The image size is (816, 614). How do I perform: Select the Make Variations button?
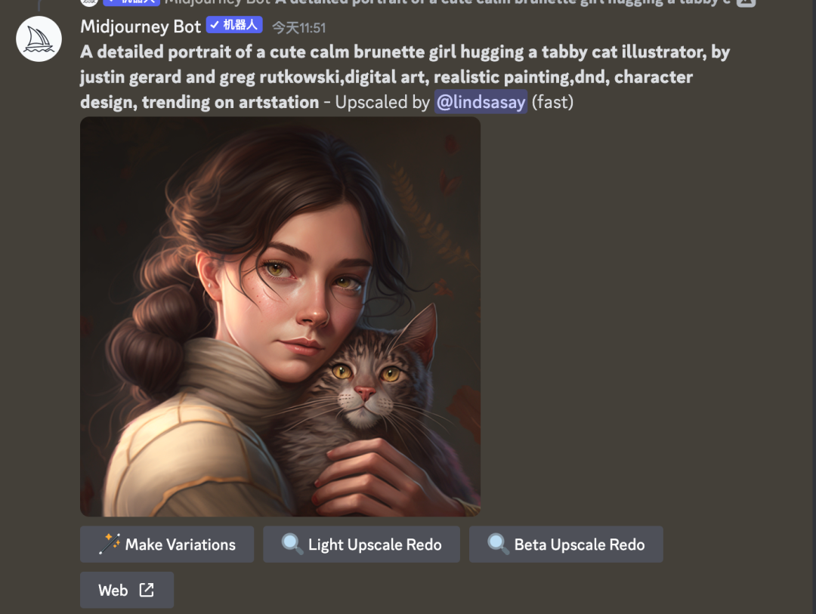[x=167, y=545]
